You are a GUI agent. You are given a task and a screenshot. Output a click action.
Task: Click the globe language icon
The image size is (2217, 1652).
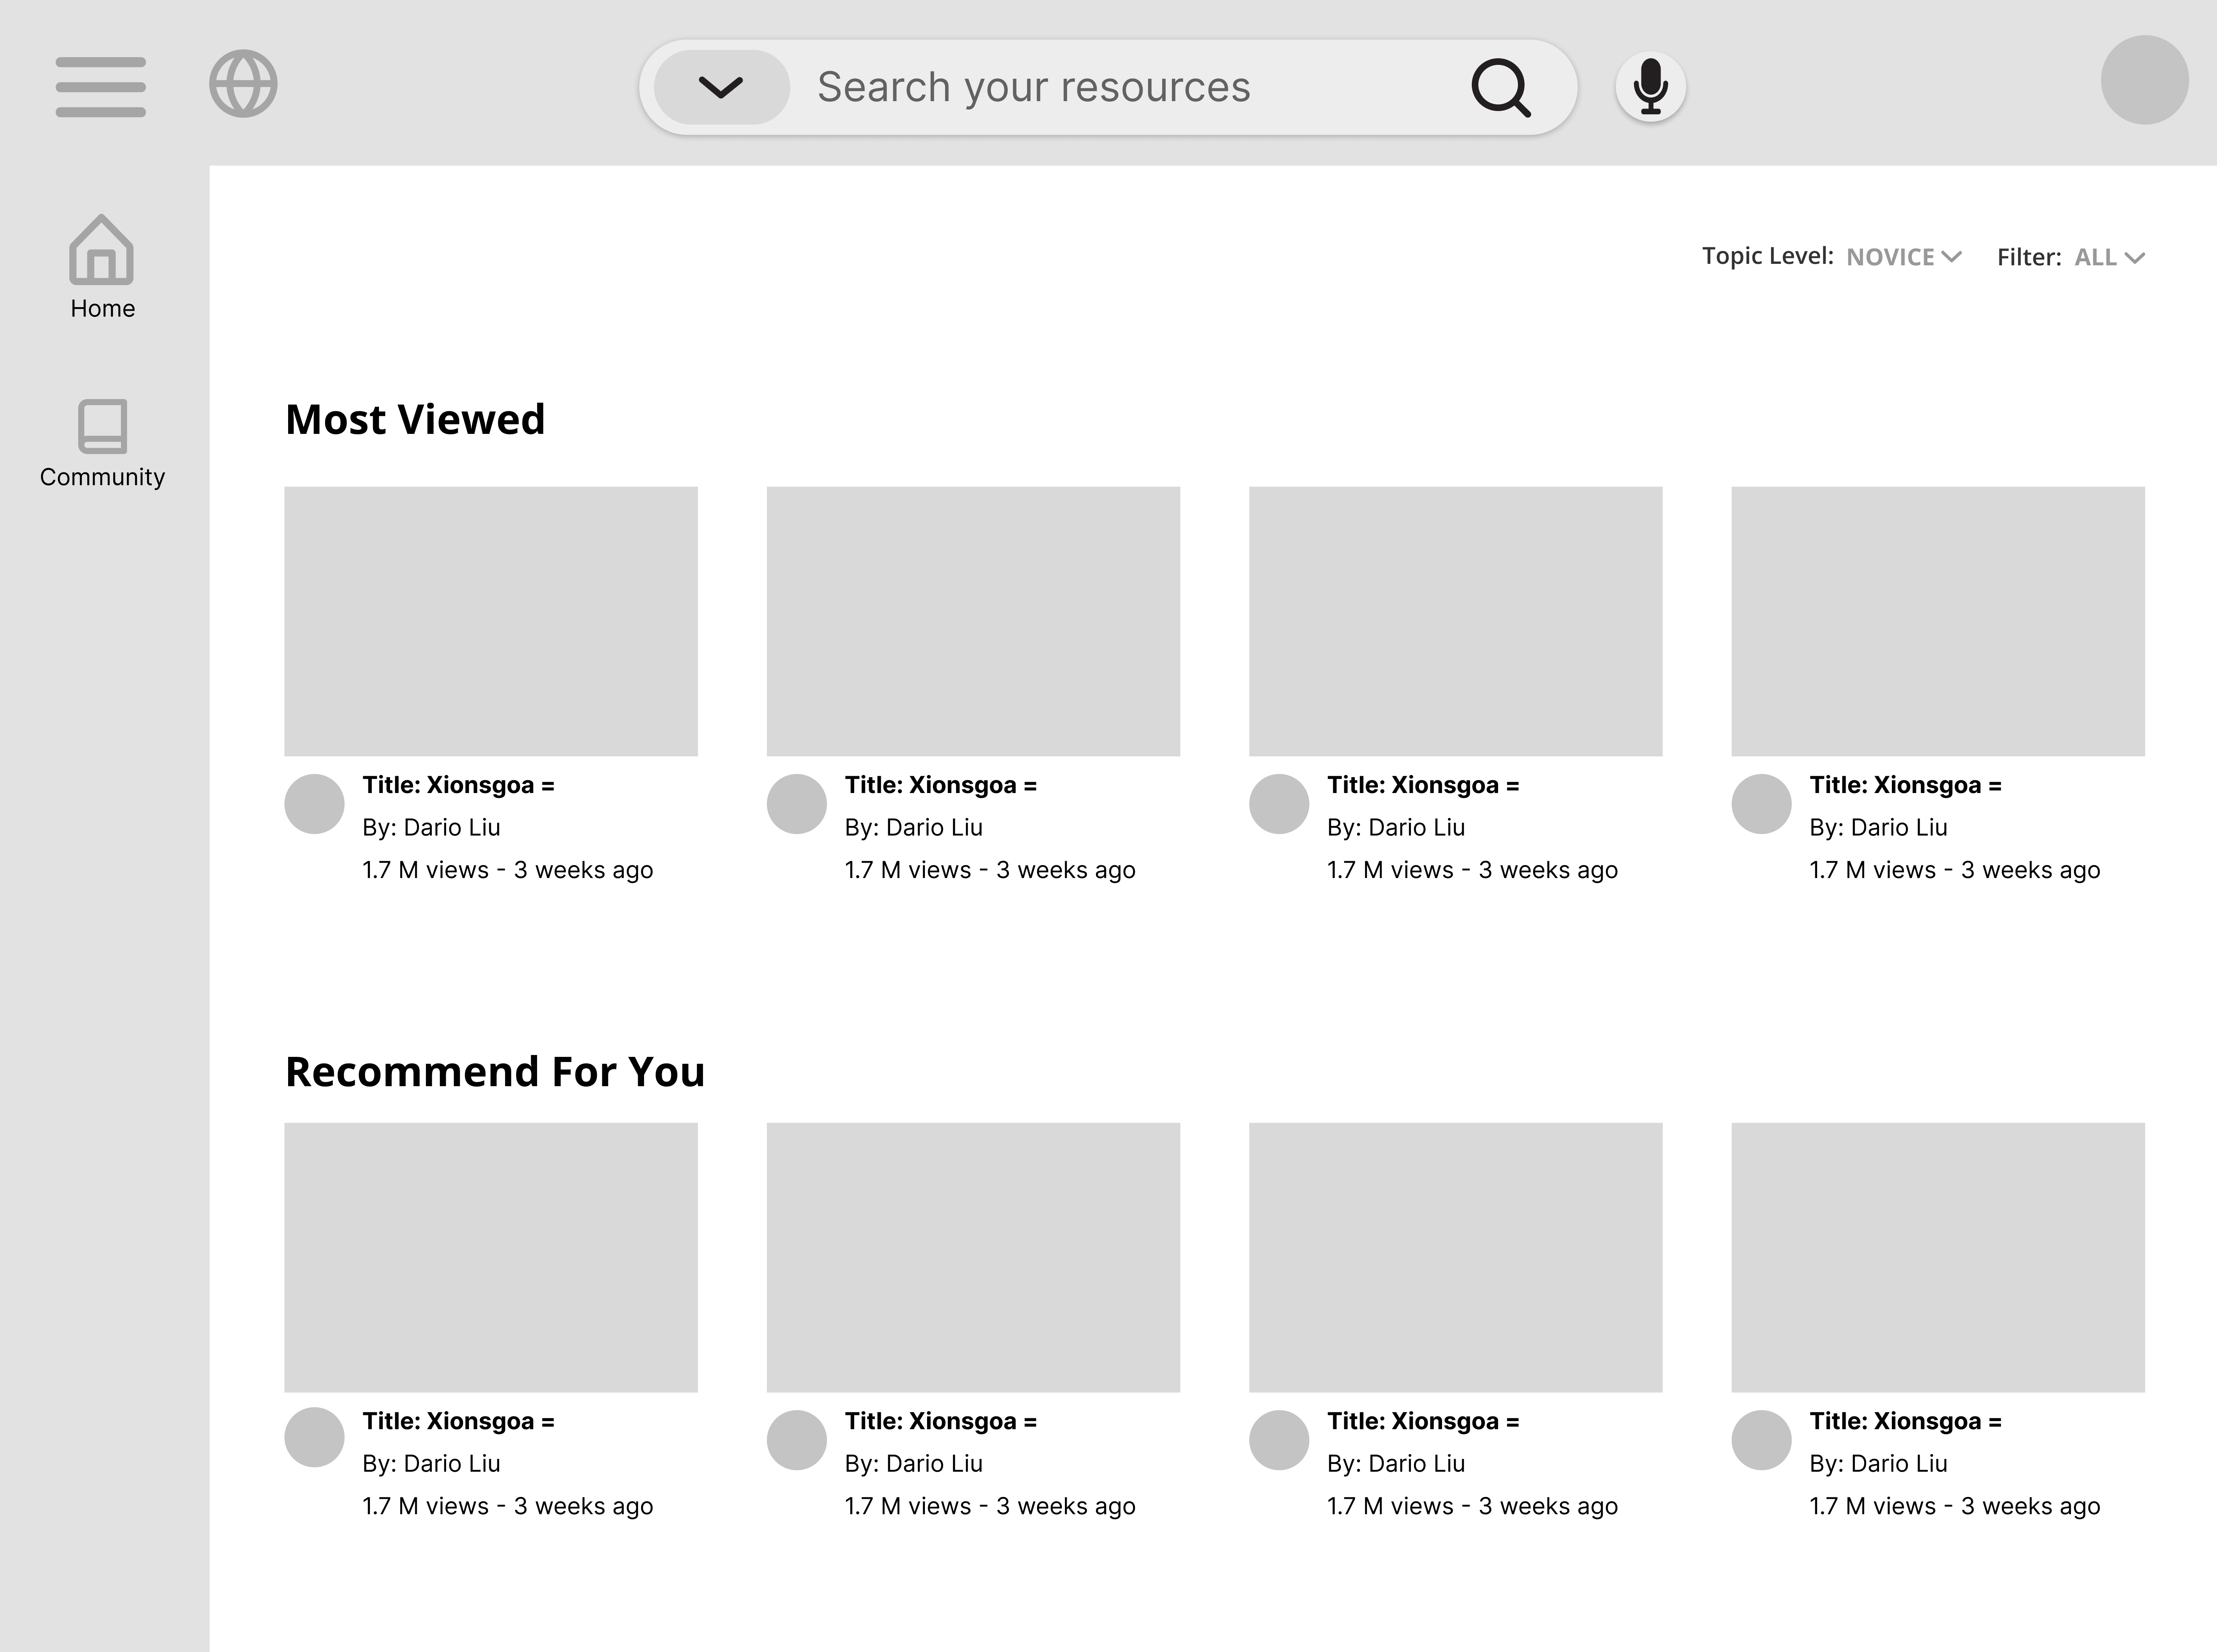point(243,84)
